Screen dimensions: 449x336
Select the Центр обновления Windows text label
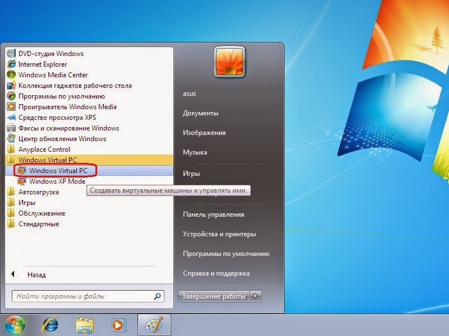(x=62, y=139)
